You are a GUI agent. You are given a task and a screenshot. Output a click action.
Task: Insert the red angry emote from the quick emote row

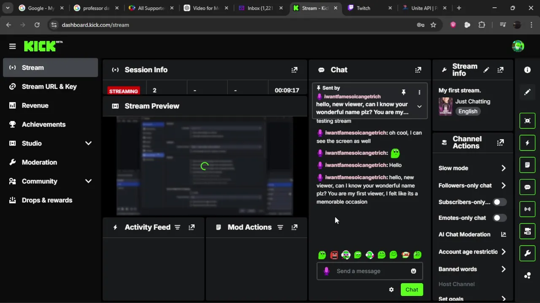coord(334,255)
